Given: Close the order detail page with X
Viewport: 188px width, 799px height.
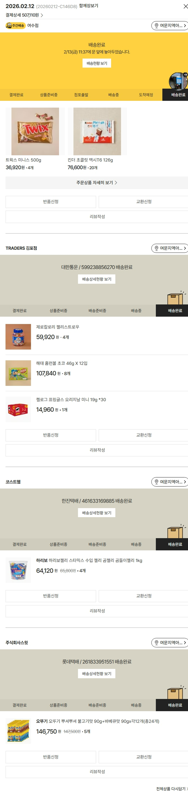Looking at the screenshot, I should [x=185, y=7].
